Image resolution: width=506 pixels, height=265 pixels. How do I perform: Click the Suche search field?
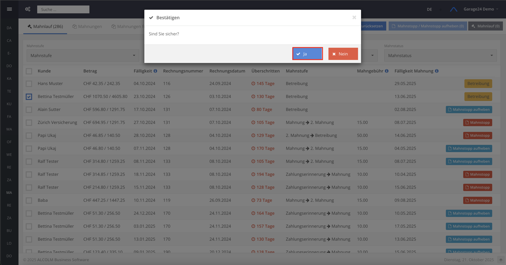(x=63, y=9)
